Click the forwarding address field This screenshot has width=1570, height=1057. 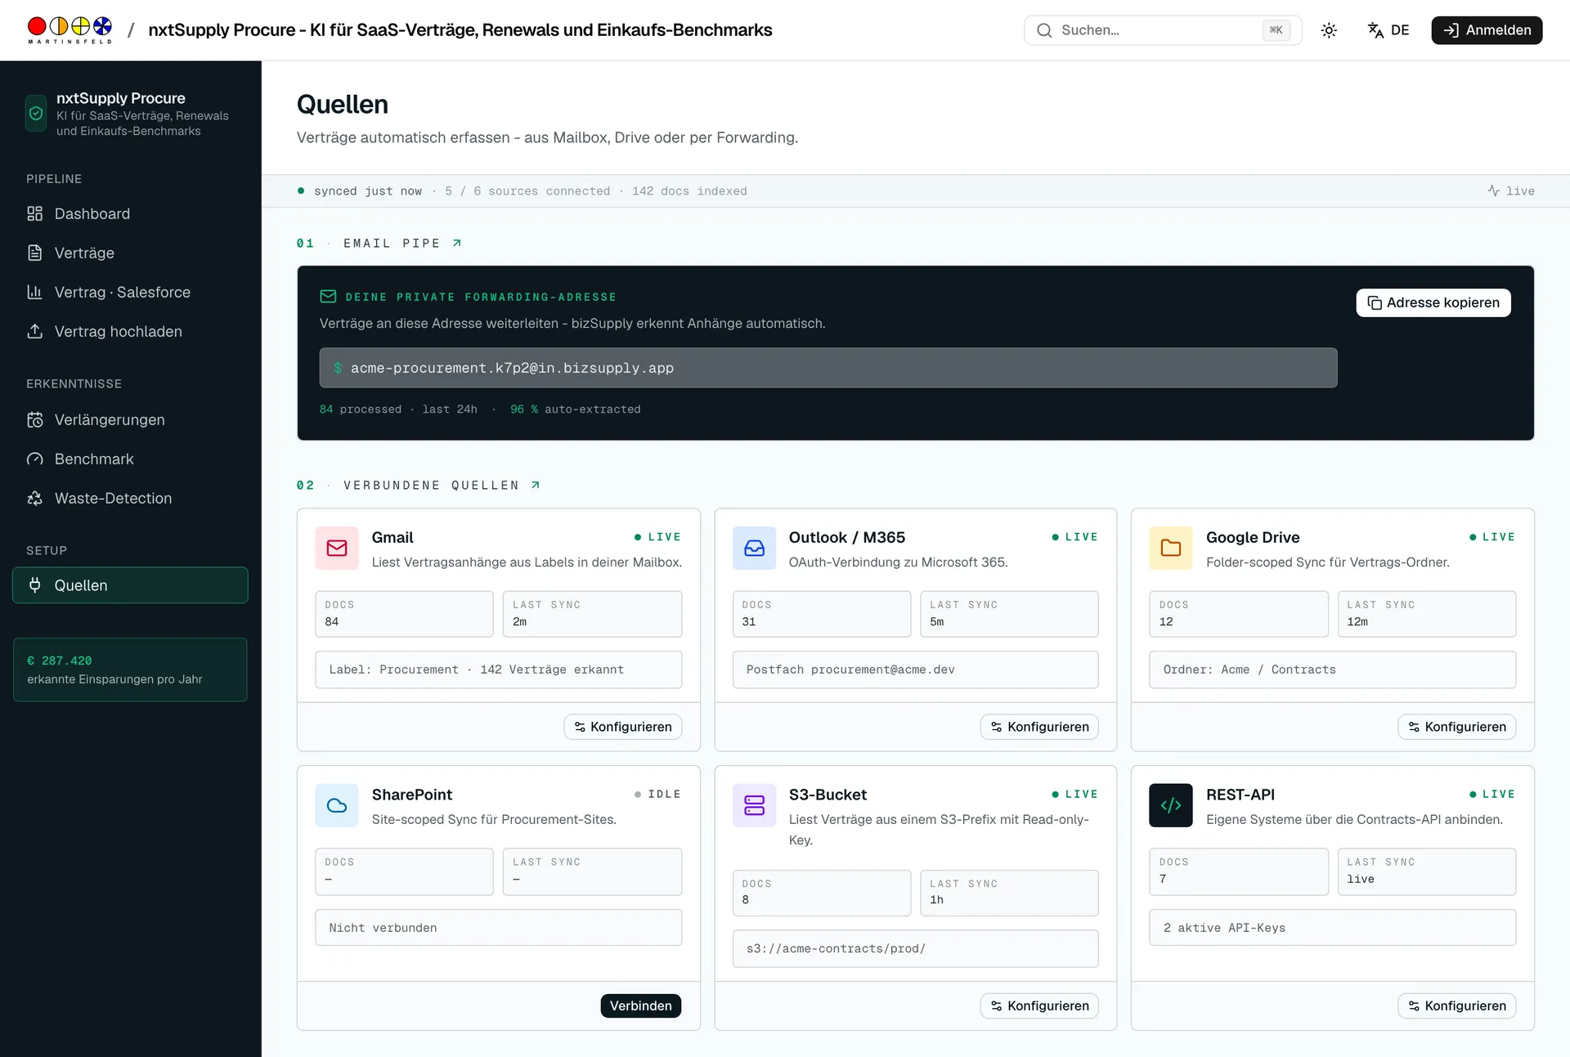tap(828, 368)
